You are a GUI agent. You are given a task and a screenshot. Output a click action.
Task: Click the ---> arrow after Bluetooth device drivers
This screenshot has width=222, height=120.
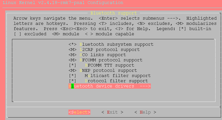click(145, 86)
